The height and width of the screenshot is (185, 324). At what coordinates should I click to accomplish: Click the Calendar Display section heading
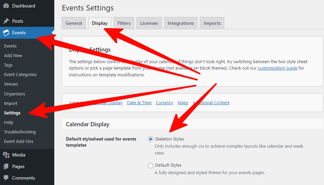[88, 124]
